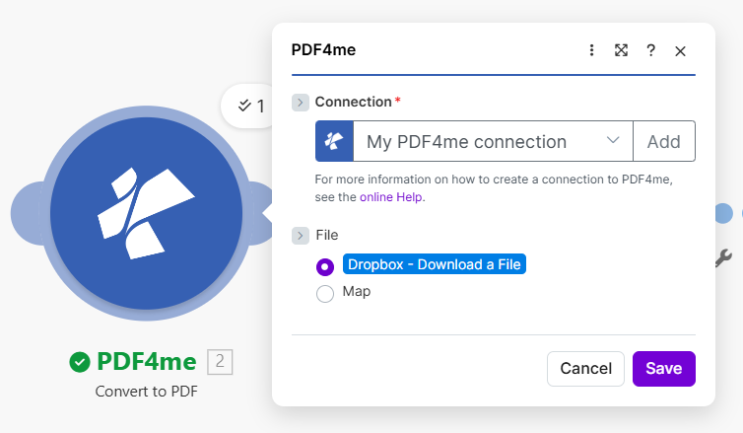
Task: Click the Add connection button
Action: pyautogui.click(x=664, y=141)
